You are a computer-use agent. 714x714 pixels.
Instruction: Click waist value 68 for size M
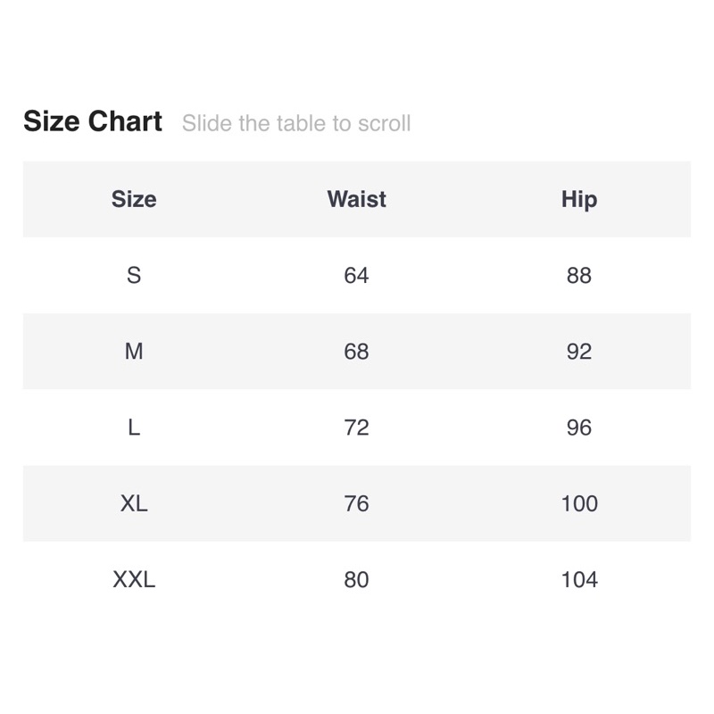click(356, 352)
